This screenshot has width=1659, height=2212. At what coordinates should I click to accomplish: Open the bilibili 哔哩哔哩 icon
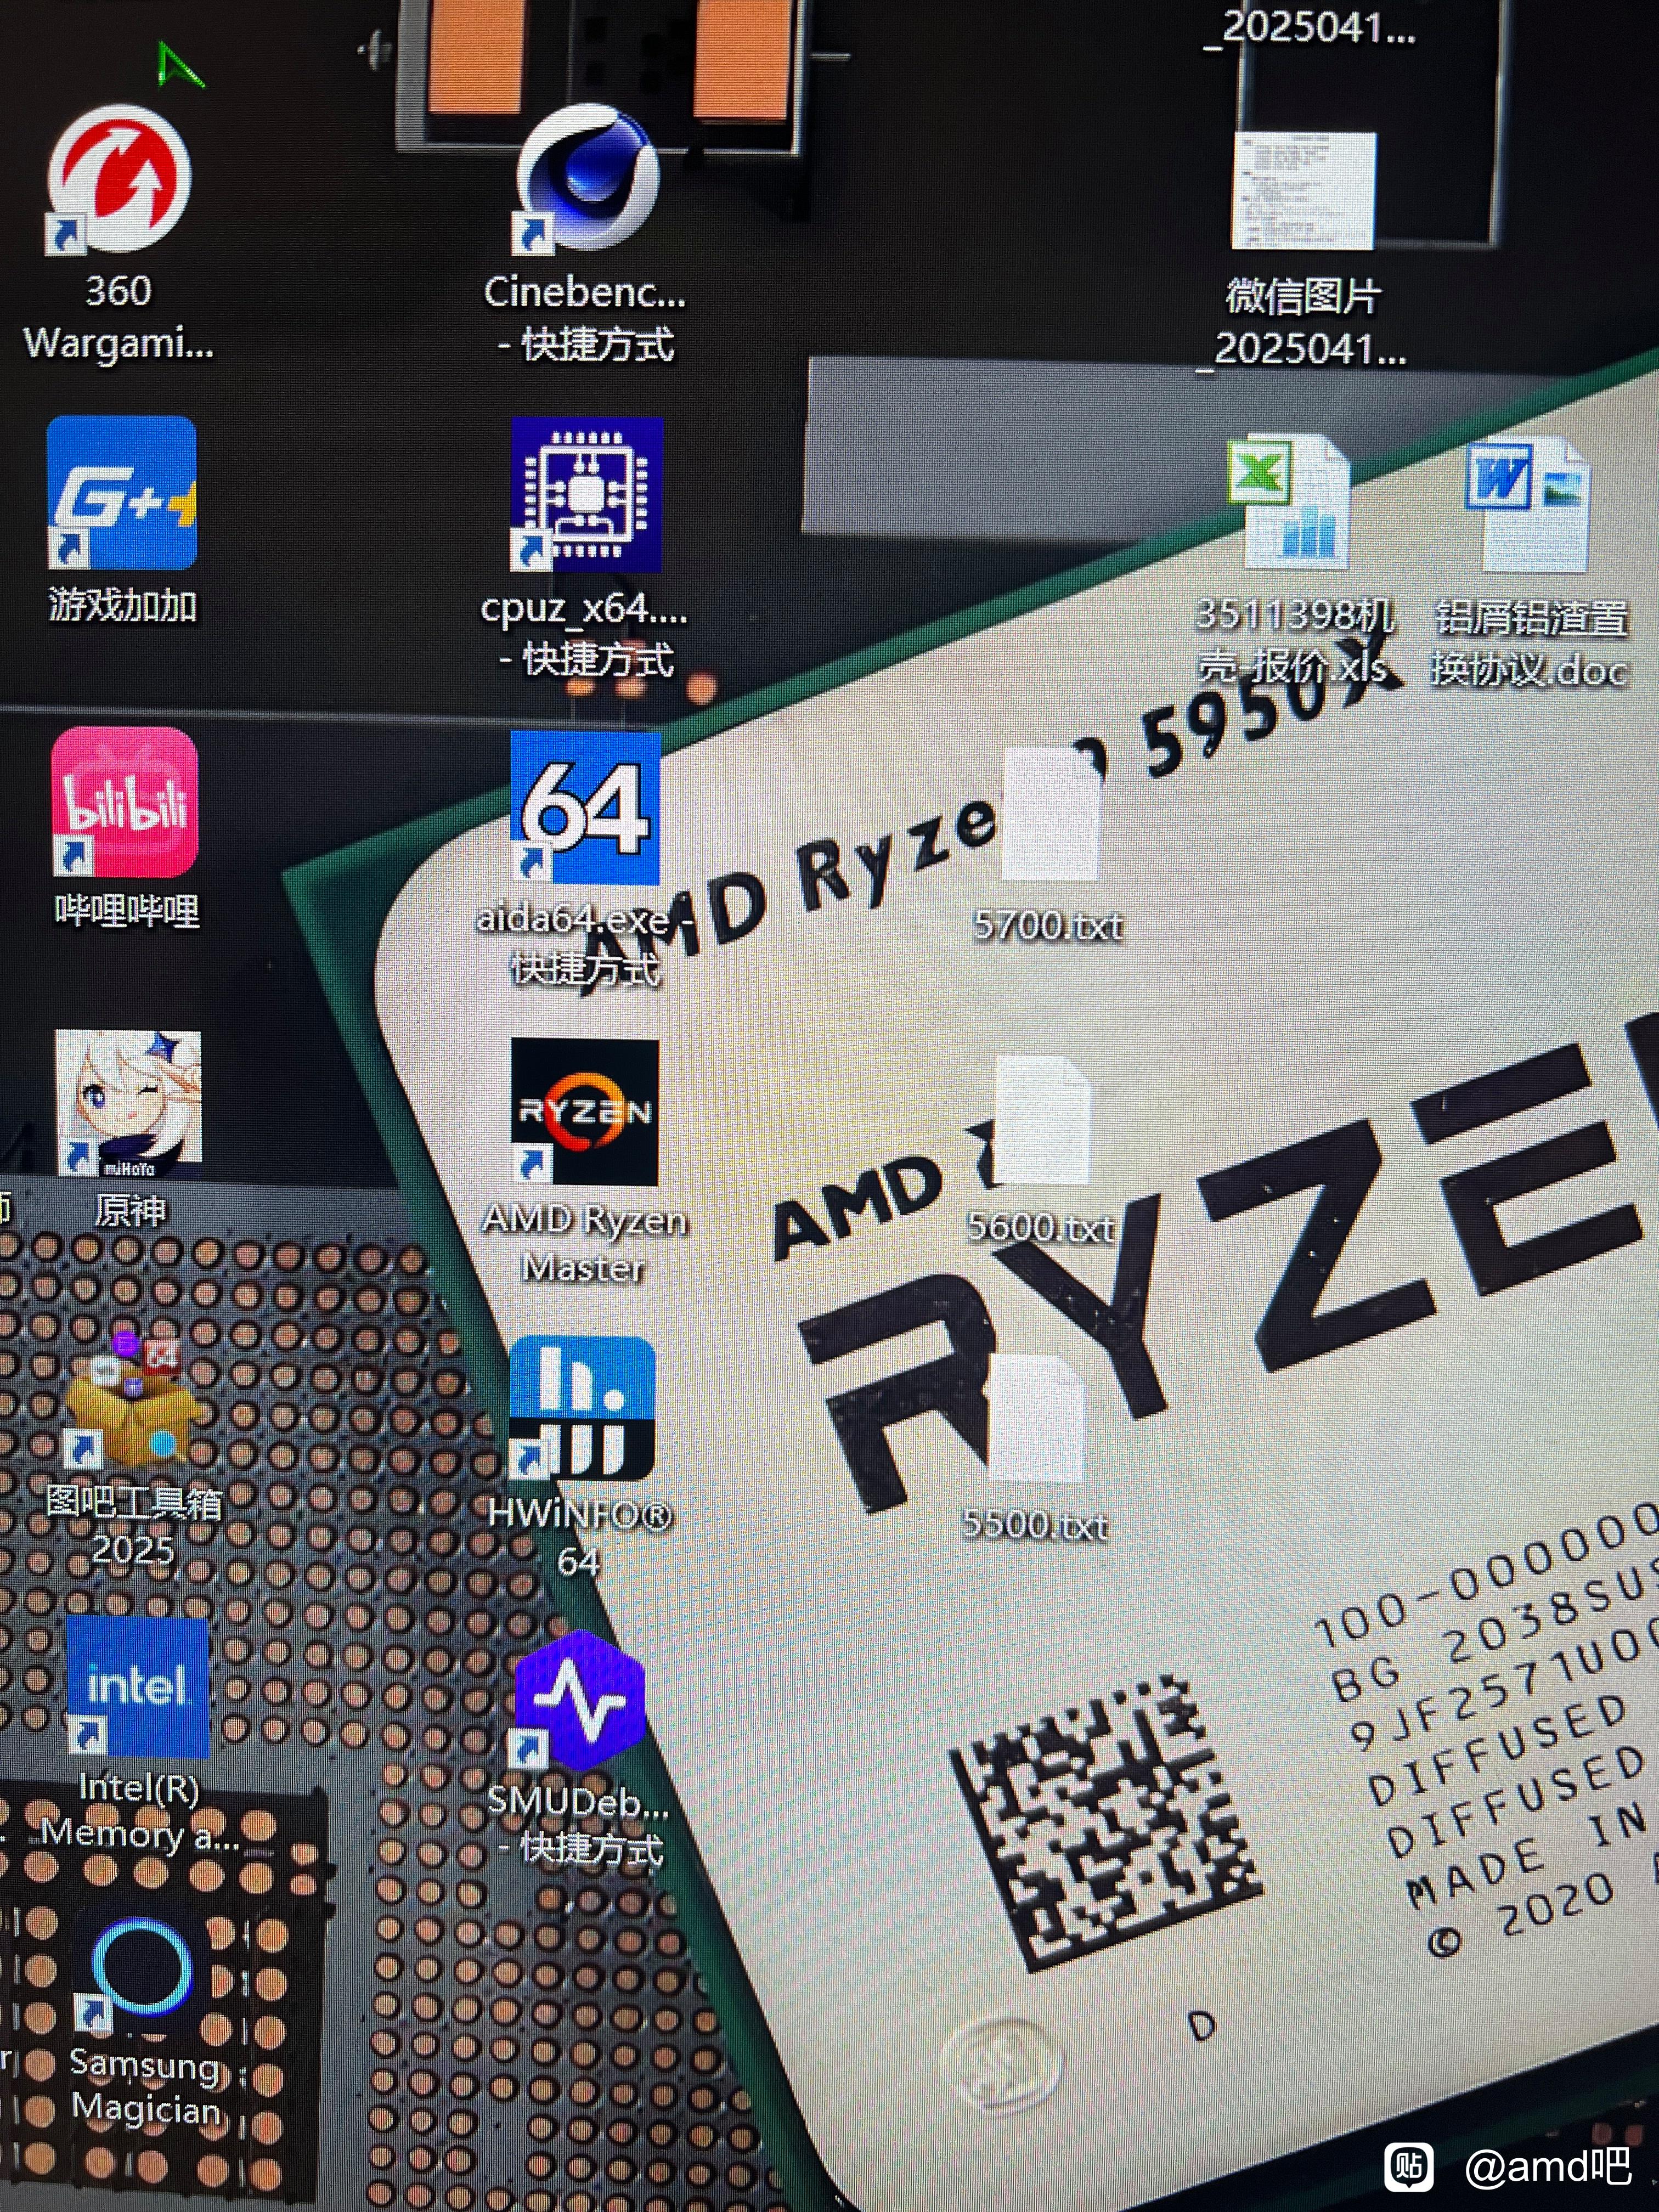click(x=125, y=802)
